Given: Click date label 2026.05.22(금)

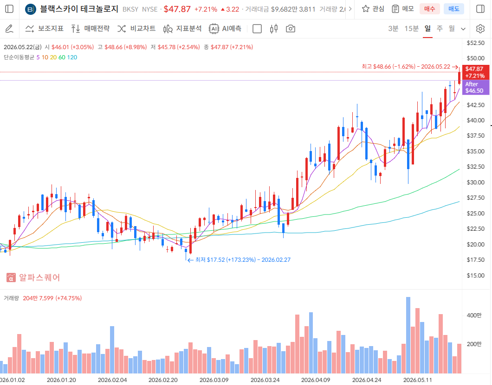Looking at the screenshot, I should [23, 47].
